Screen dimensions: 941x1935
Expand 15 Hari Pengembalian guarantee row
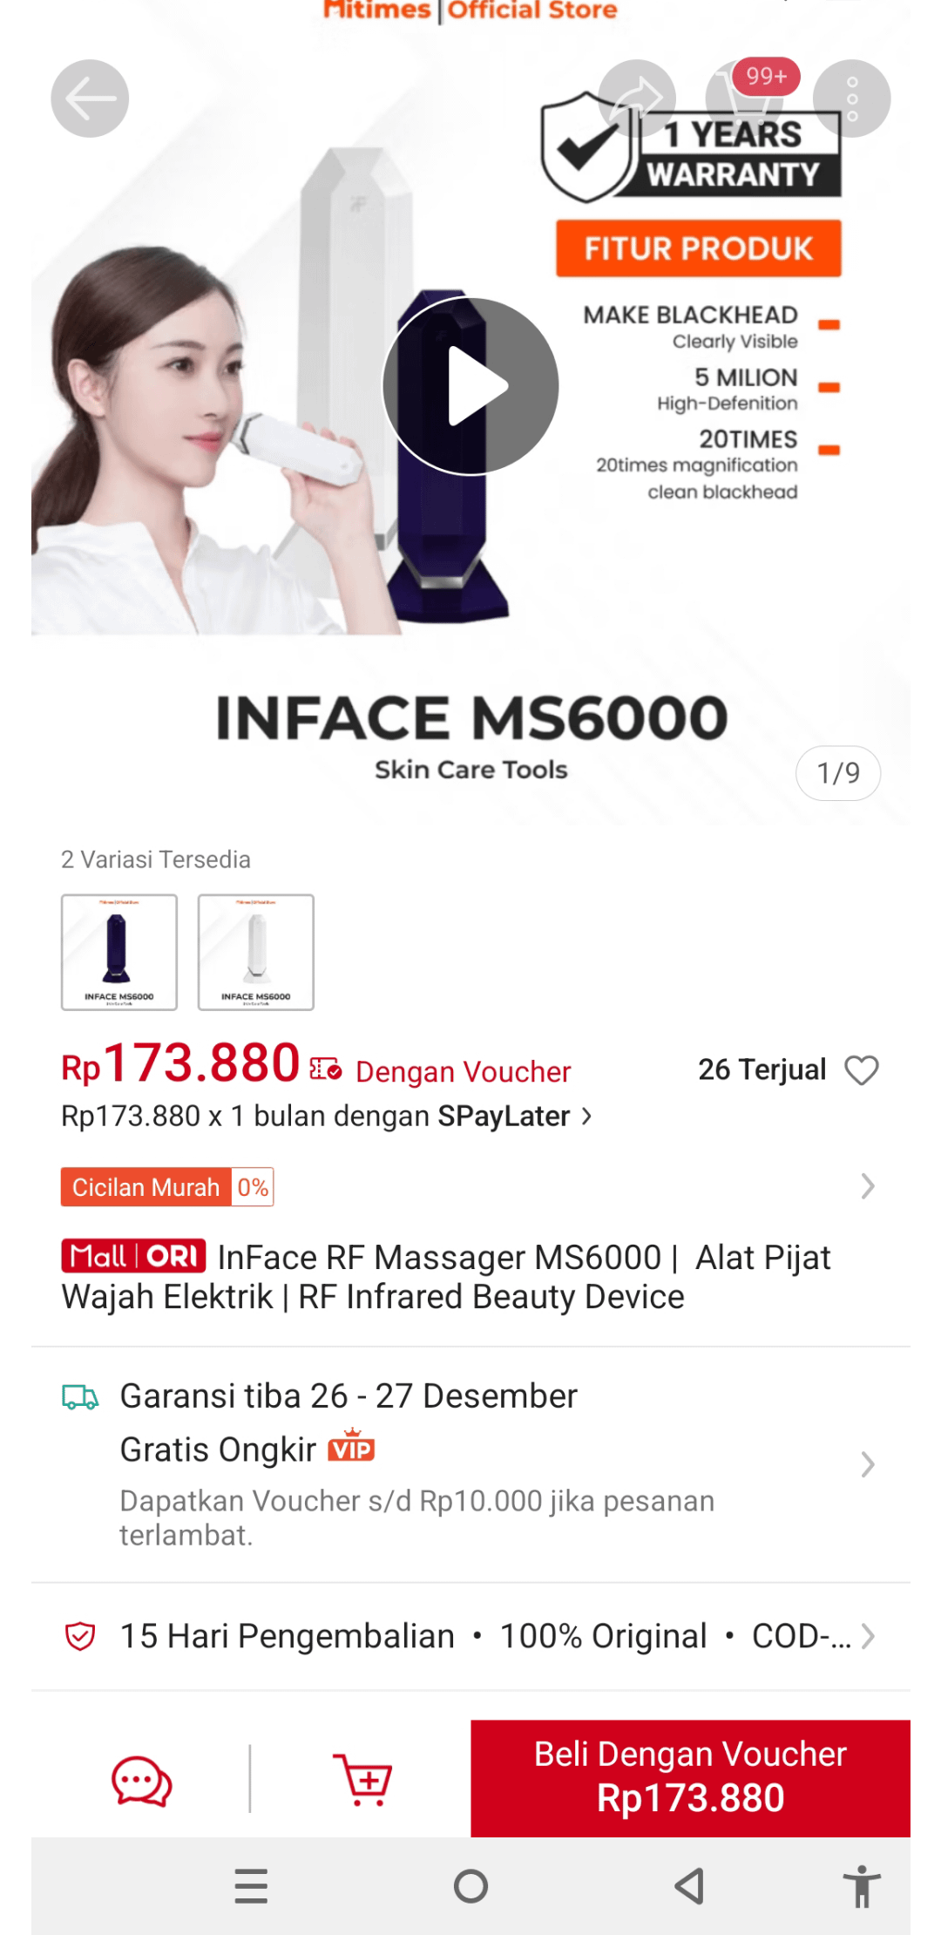click(470, 1636)
